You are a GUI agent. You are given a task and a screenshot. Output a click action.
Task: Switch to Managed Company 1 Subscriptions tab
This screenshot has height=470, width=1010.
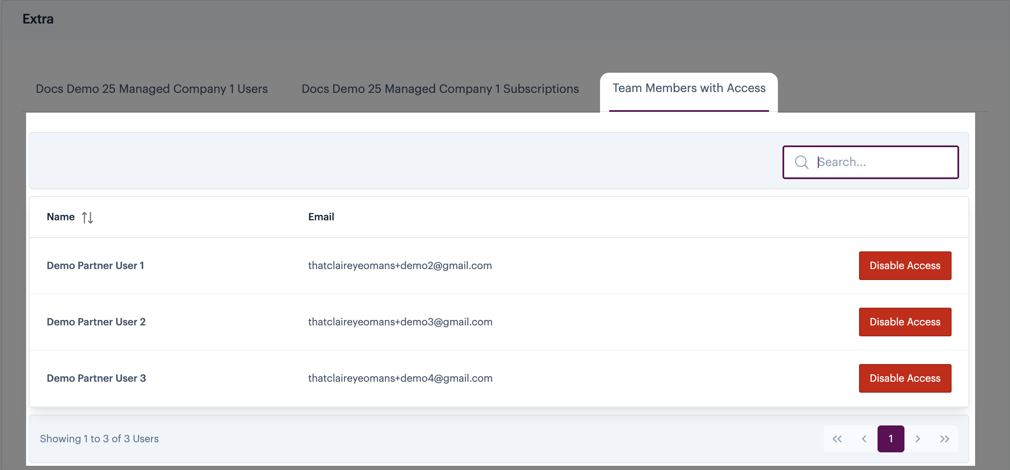click(x=440, y=89)
